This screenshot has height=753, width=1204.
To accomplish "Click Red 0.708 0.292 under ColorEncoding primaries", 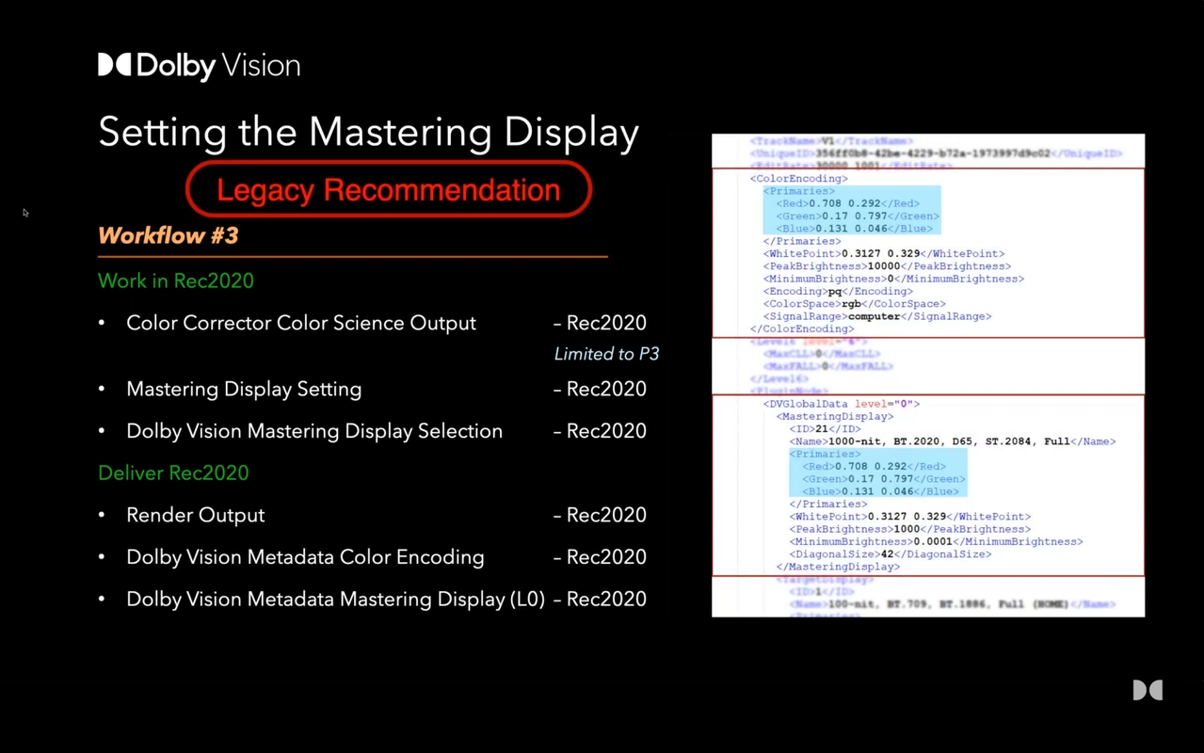I will [847, 203].
